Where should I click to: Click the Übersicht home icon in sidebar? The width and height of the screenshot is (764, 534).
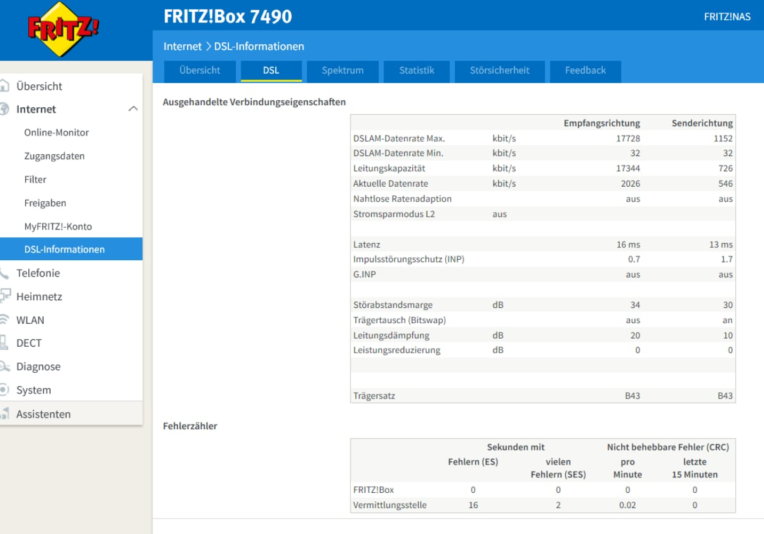pos(5,86)
